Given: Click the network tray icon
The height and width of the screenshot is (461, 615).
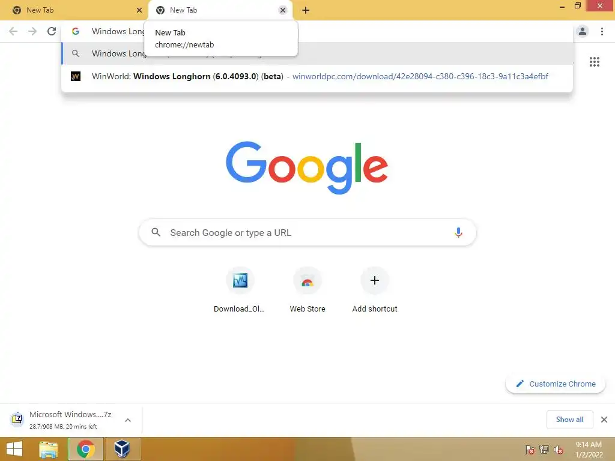Looking at the screenshot, I should tap(544, 450).
